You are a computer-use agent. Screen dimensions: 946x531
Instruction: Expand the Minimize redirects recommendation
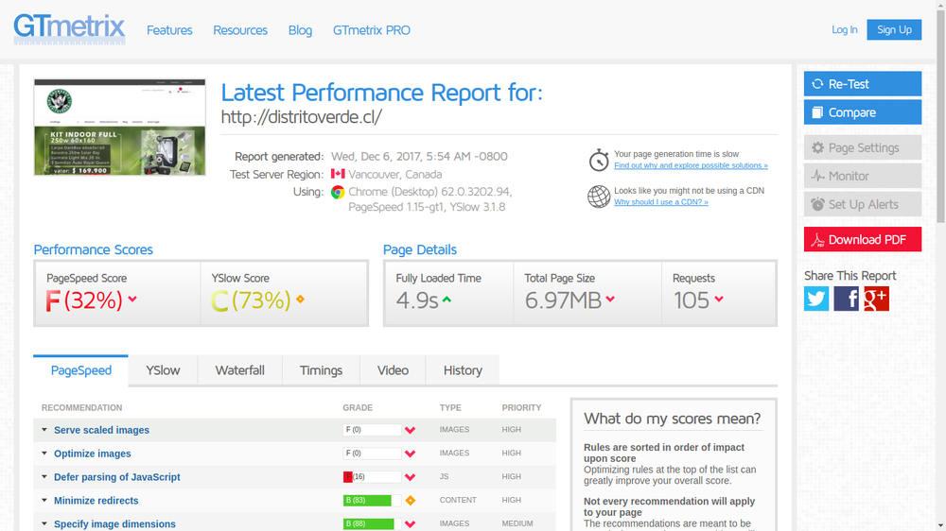tap(96, 501)
